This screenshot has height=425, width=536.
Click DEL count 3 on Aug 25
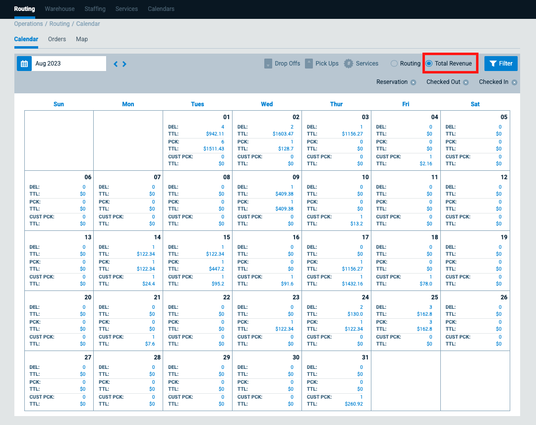pos(431,307)
